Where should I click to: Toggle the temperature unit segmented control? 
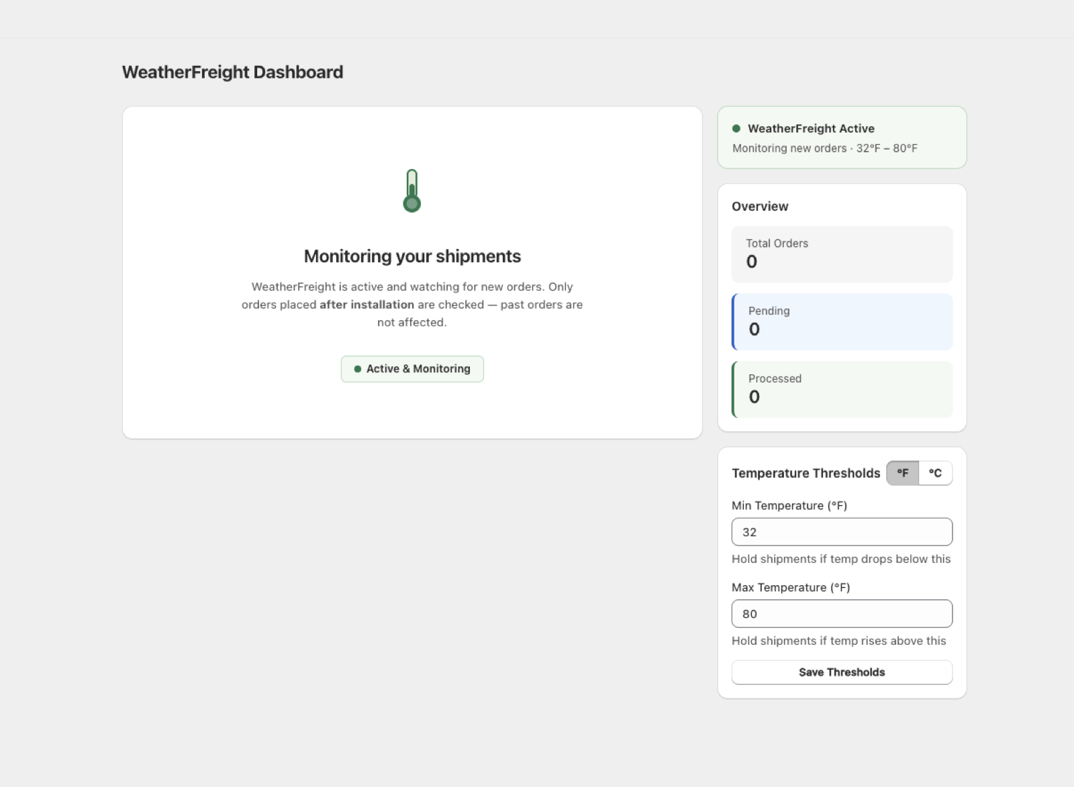920,473
